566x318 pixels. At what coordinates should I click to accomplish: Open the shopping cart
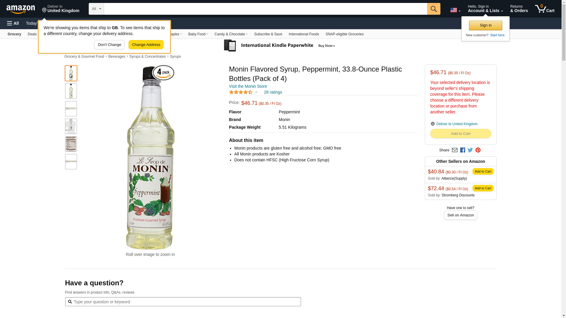[544, 9]
